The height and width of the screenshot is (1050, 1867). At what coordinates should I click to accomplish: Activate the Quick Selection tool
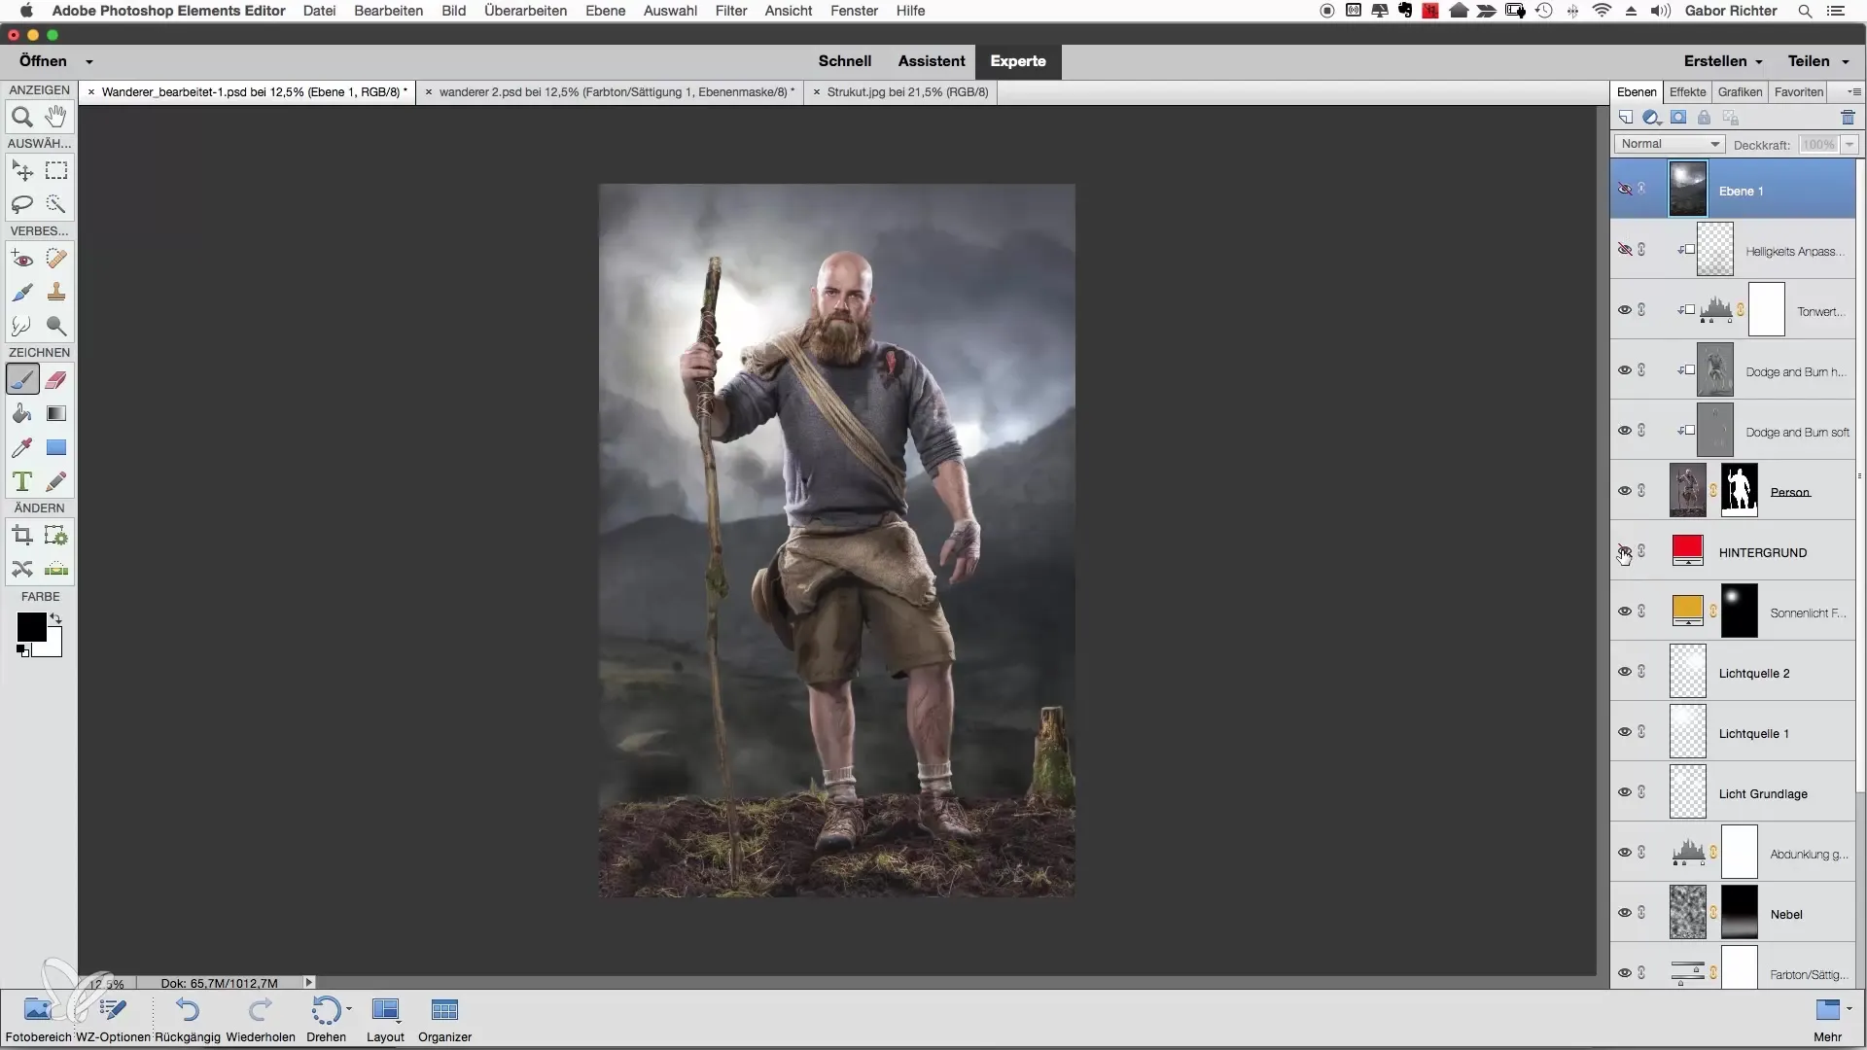tap(56, 204)
